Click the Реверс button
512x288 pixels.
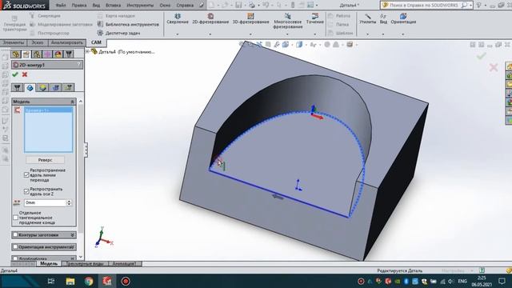(45, 160)
